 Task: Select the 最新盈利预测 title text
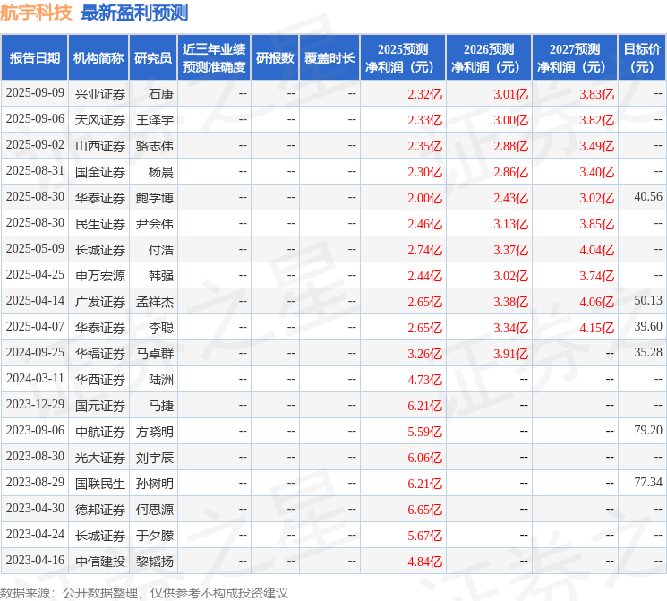tap(134, 13)
